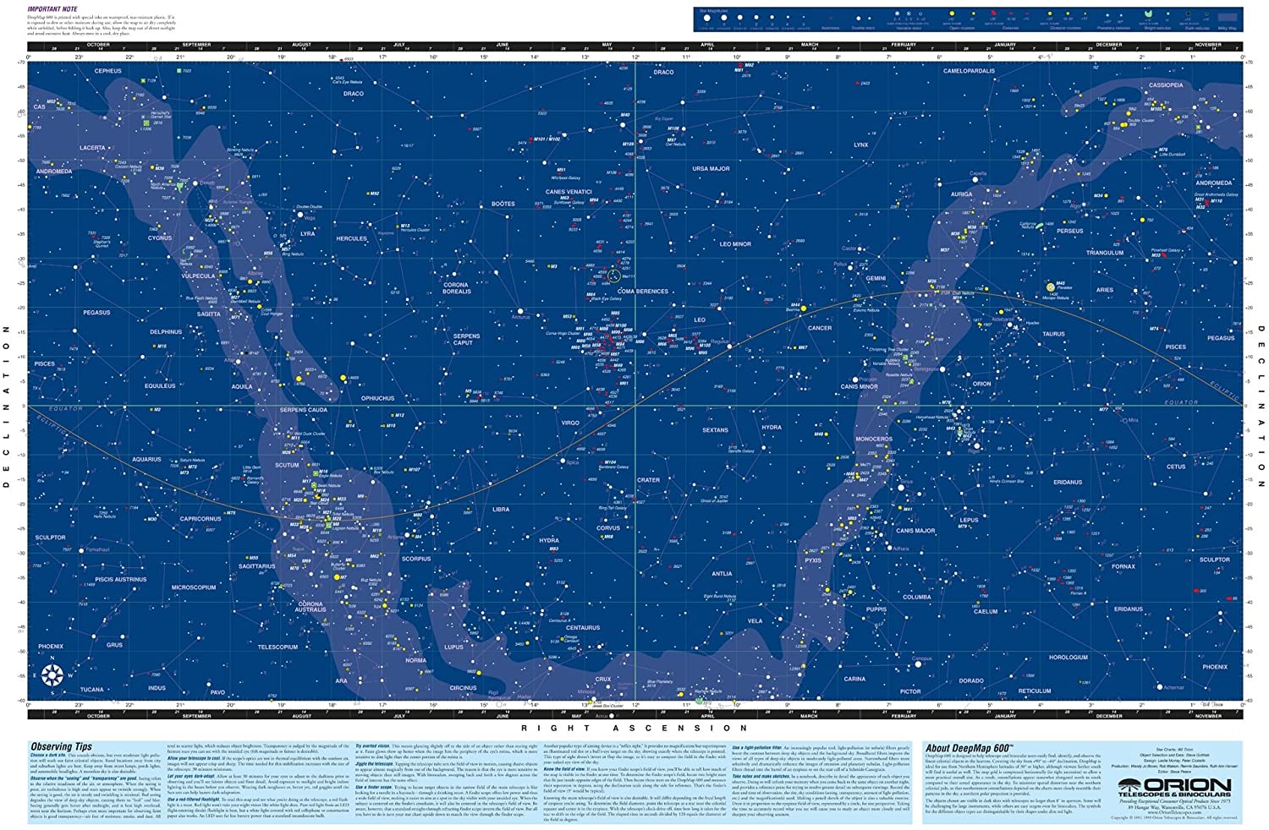
Task: Click the URSA MAJOR constellation label
Action: [x=711, y=169]
